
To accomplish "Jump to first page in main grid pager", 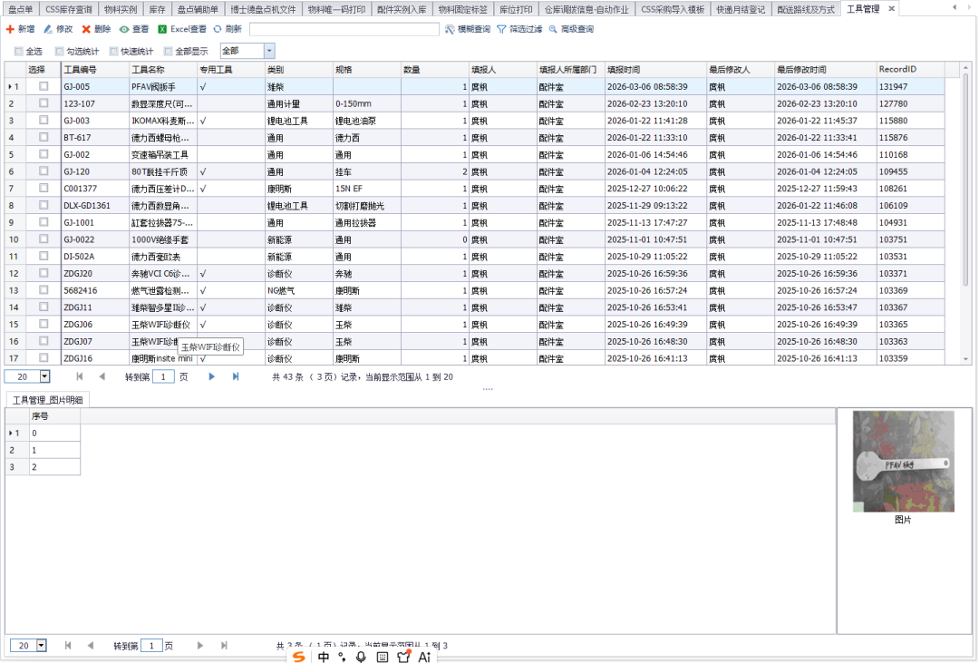I will pyautogui.click(x=79, y=376).
